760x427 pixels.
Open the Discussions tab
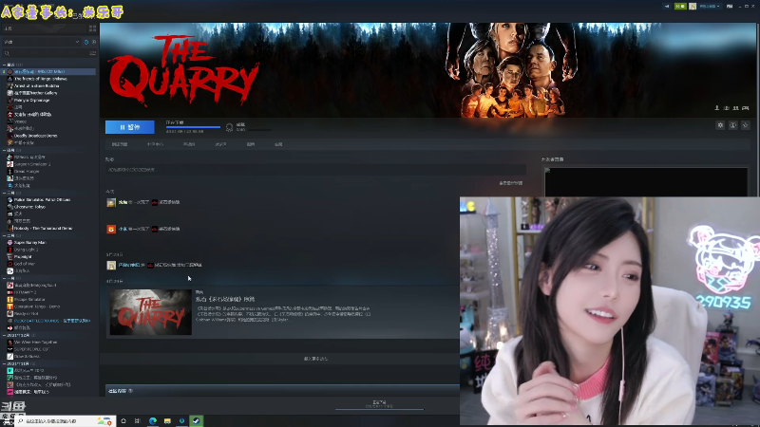pyautogui.click(x=220, y=144)
